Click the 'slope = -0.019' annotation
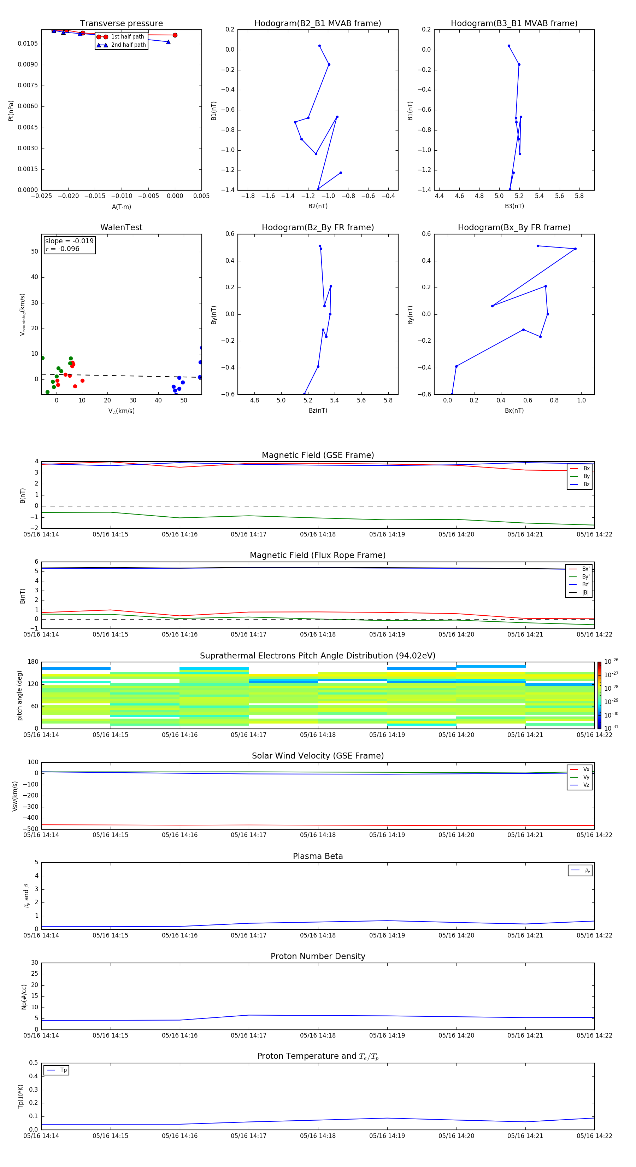The width and height of the screenshot is (636, 1167). pyautogui.click(x=69, y=241)
